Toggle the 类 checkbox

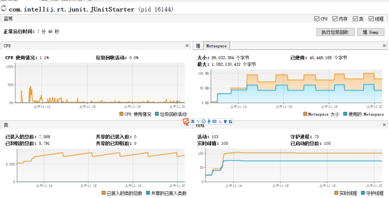click(x=355, y=19)
